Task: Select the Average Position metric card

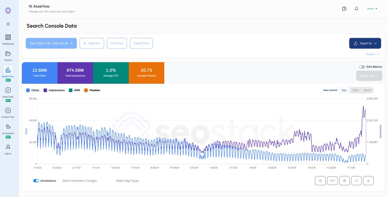Action: [146, 73]
